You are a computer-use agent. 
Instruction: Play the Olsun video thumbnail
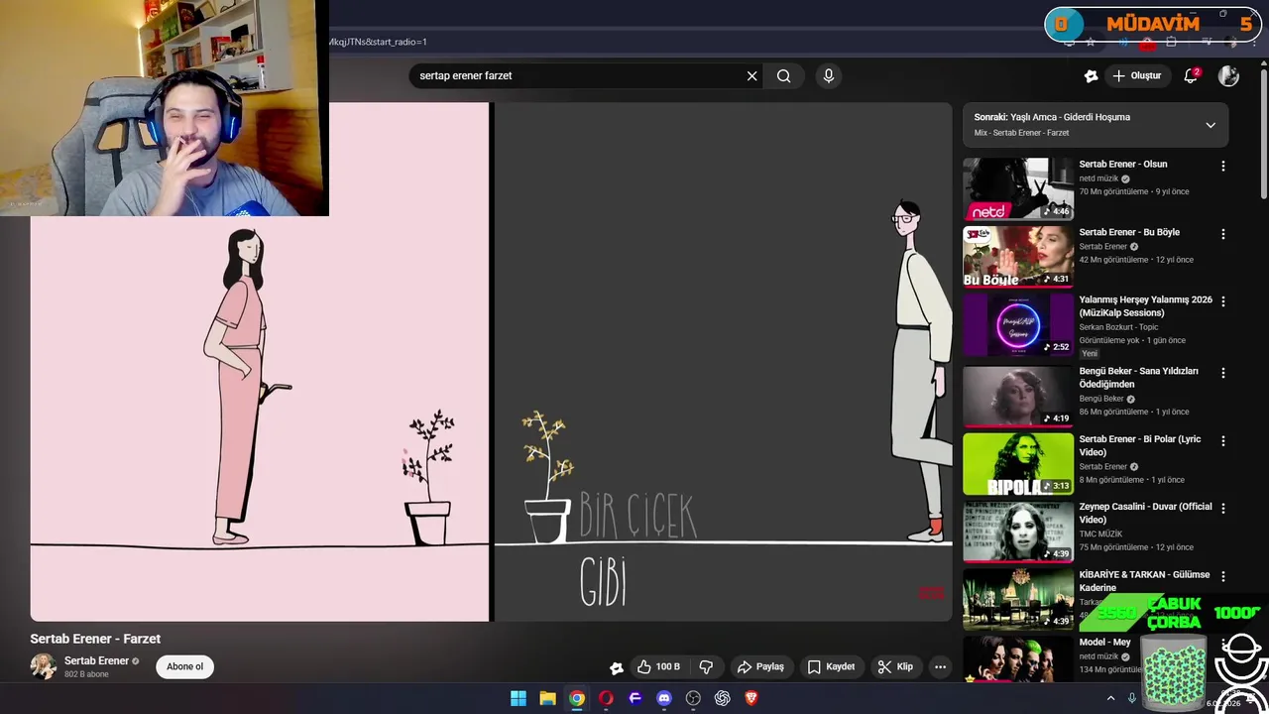[1018, 188]
